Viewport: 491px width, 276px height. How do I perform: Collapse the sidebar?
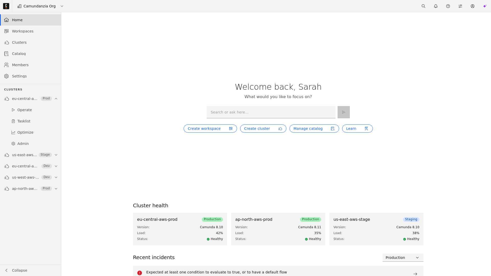tap(31, 270)
